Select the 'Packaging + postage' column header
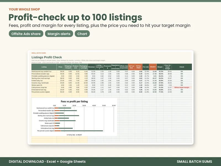 [x=83, y=67]
